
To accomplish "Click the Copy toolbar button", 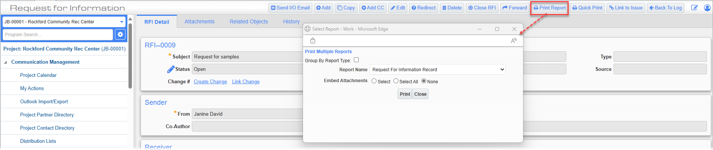I will pyautogui.click(x=346, y=8).
